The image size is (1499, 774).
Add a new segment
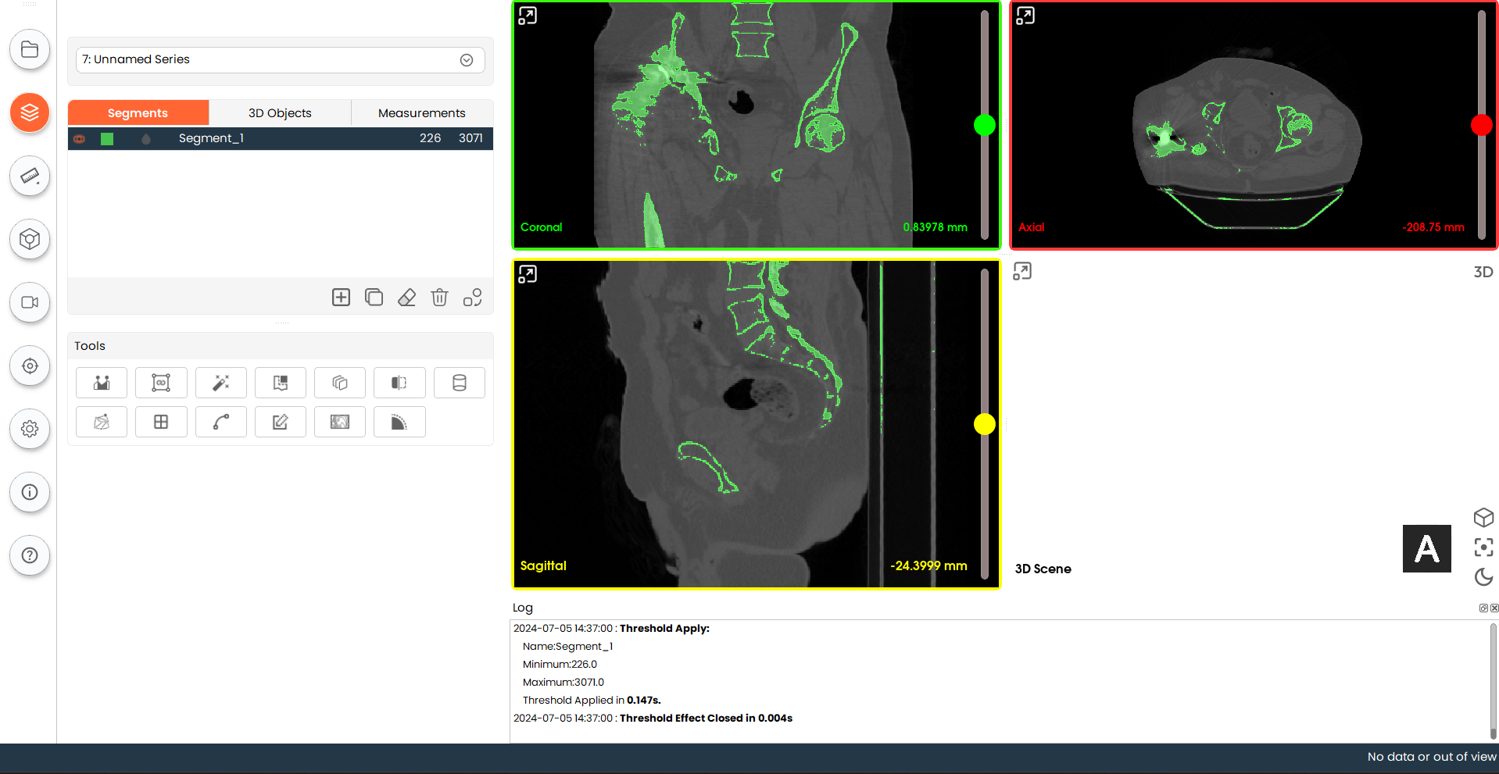coord(341,298)
